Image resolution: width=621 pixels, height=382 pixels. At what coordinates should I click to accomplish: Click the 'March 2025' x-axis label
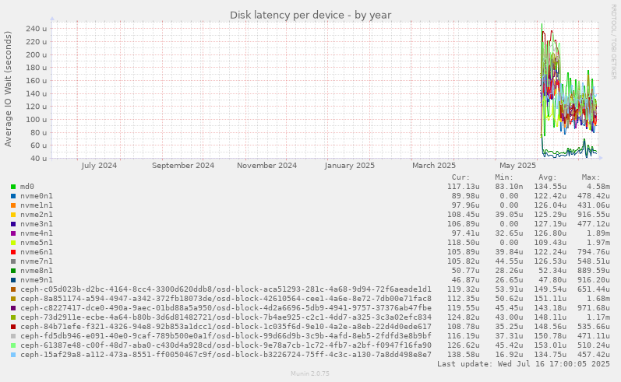tap(434, 165)
